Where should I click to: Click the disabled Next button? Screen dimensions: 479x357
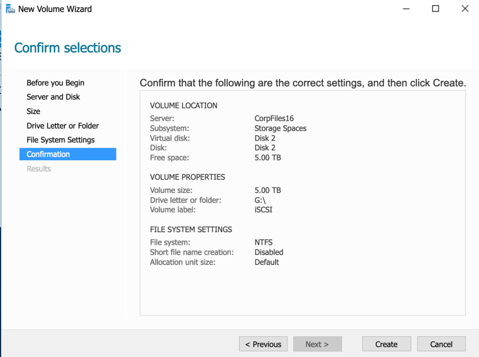pyautogui.click(x=317, y=344)
